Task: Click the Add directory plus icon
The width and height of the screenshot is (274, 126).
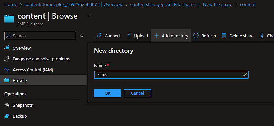Action: [x=156, y=36]
